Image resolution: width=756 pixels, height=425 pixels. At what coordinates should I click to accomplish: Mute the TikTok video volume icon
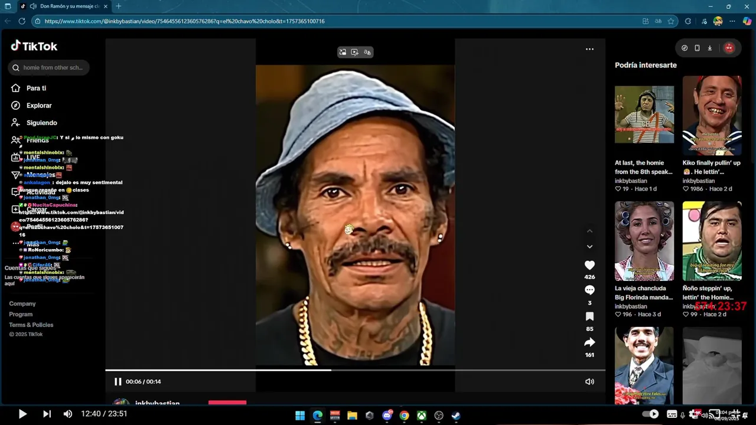coord(589,381)
